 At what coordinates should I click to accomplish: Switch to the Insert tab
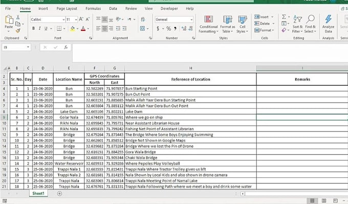point(43,8)
